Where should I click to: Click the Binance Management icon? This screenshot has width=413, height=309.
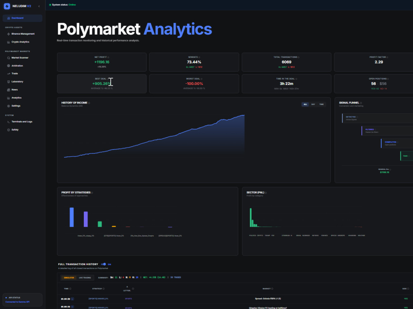pyautogui.click(x=8, y=34)
